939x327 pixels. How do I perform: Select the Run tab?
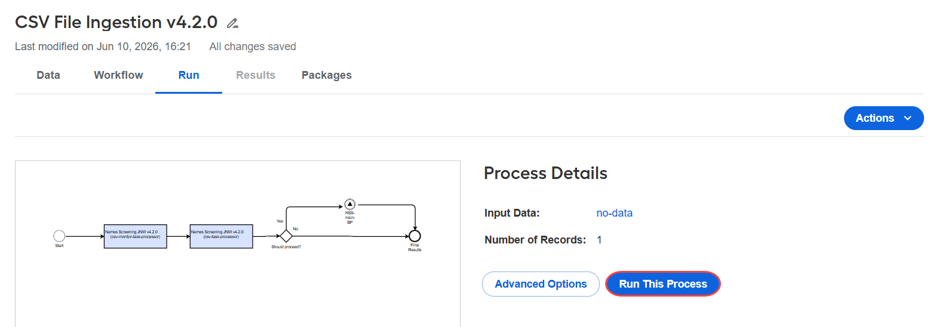click(189, 75)
